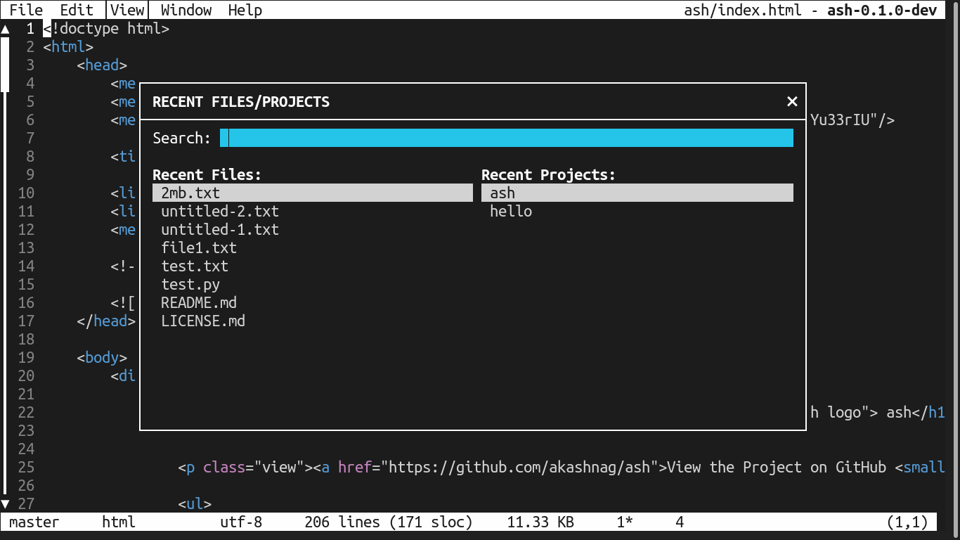Click the down scroll arrow on left edge
Viewport: 960px width, 540px height.
coord(5,503)
